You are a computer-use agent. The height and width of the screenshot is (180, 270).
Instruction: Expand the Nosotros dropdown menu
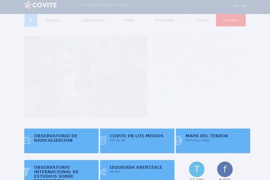[54, 20]
